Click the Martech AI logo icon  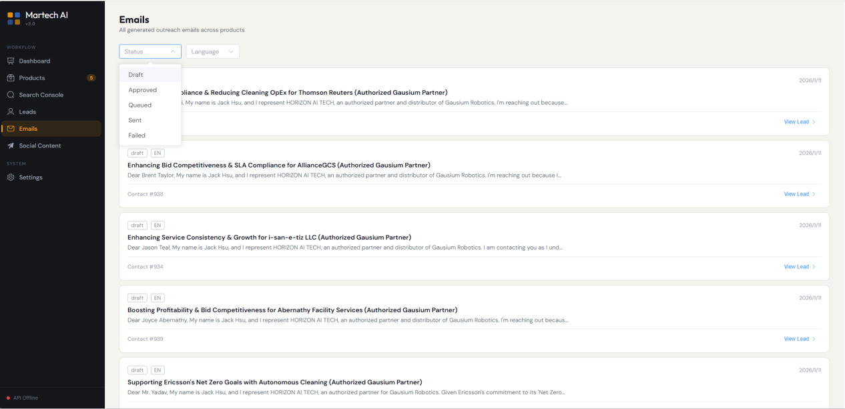(14, 18)
